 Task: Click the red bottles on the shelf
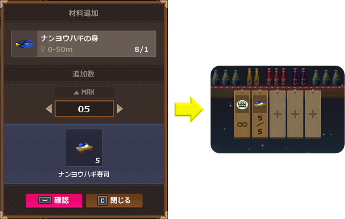(x=276, y=77)
